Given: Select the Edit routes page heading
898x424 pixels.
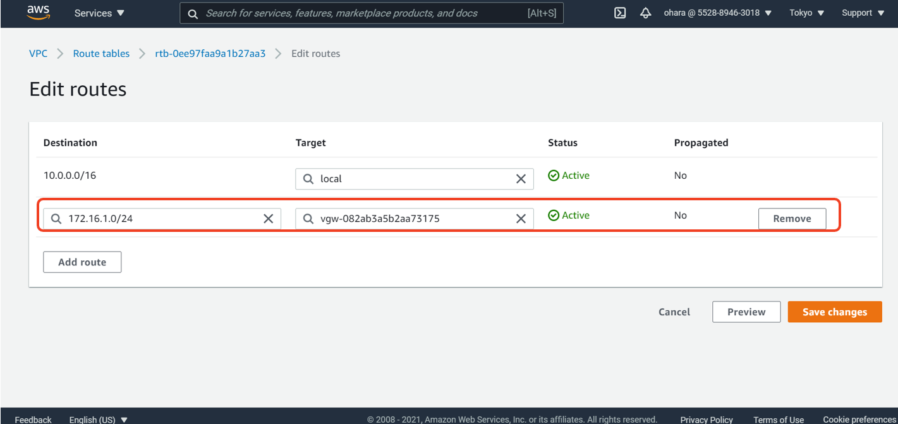Looking at the screenshot, I should 78,89.
